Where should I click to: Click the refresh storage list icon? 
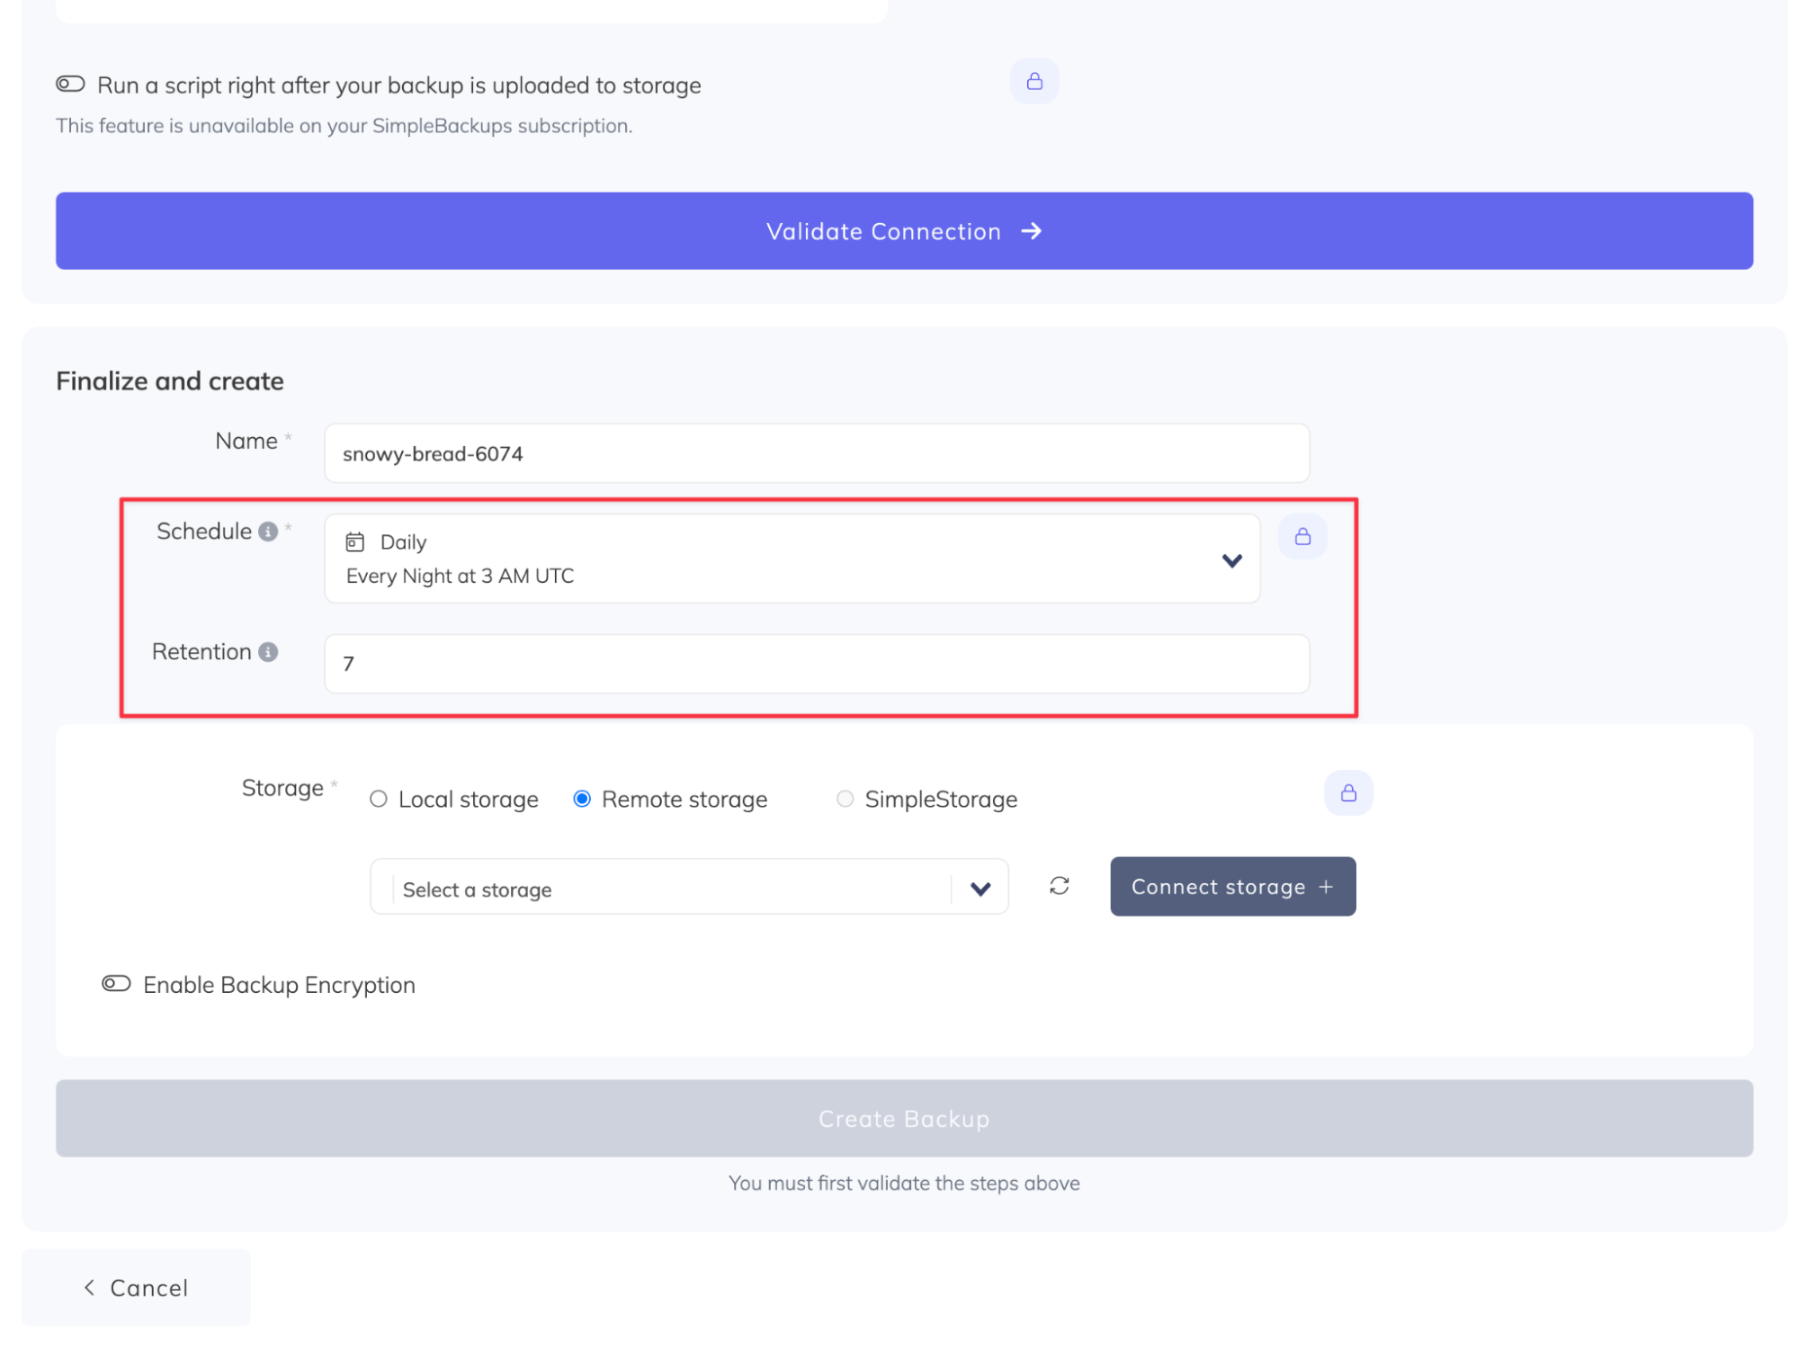click(x=1059, y=885)
